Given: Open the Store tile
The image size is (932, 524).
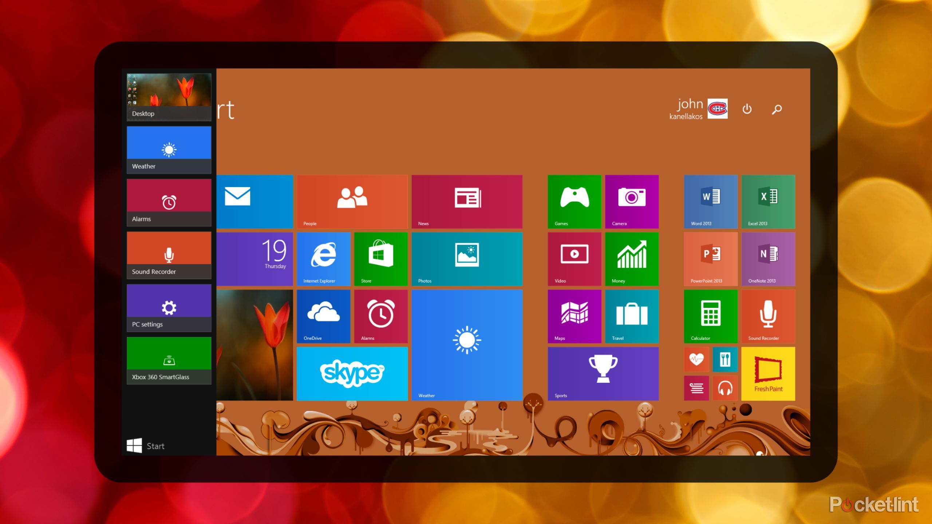Looking at the screenshot, I should [381, 259].
